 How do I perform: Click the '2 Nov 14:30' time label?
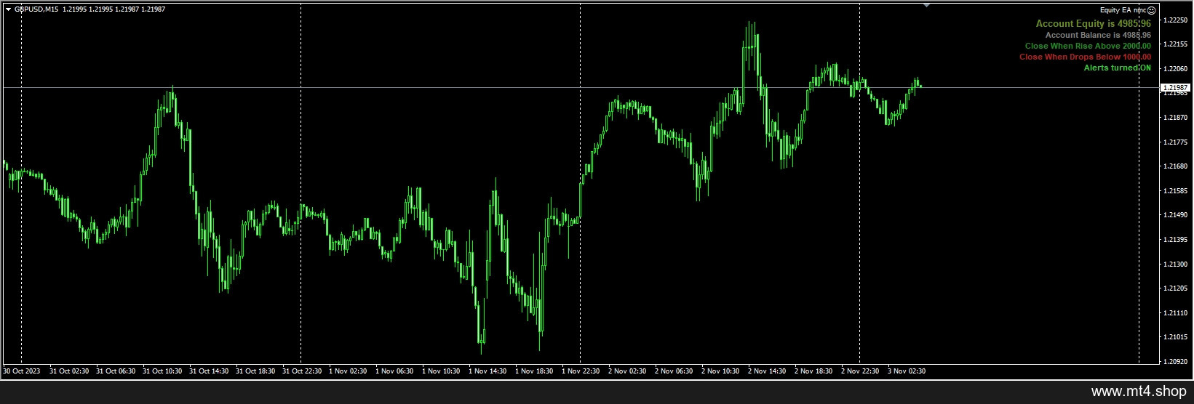coord(767,371)
